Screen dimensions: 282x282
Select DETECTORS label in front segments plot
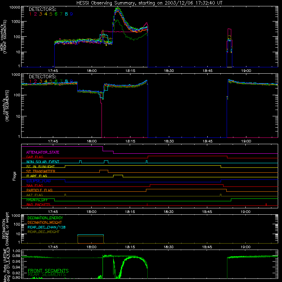[42, 10]
